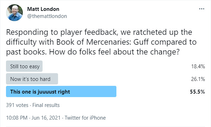Viewport: 211px width, 127px height.
Task: Open the three-dot more options menu
Action: [202, 9]
